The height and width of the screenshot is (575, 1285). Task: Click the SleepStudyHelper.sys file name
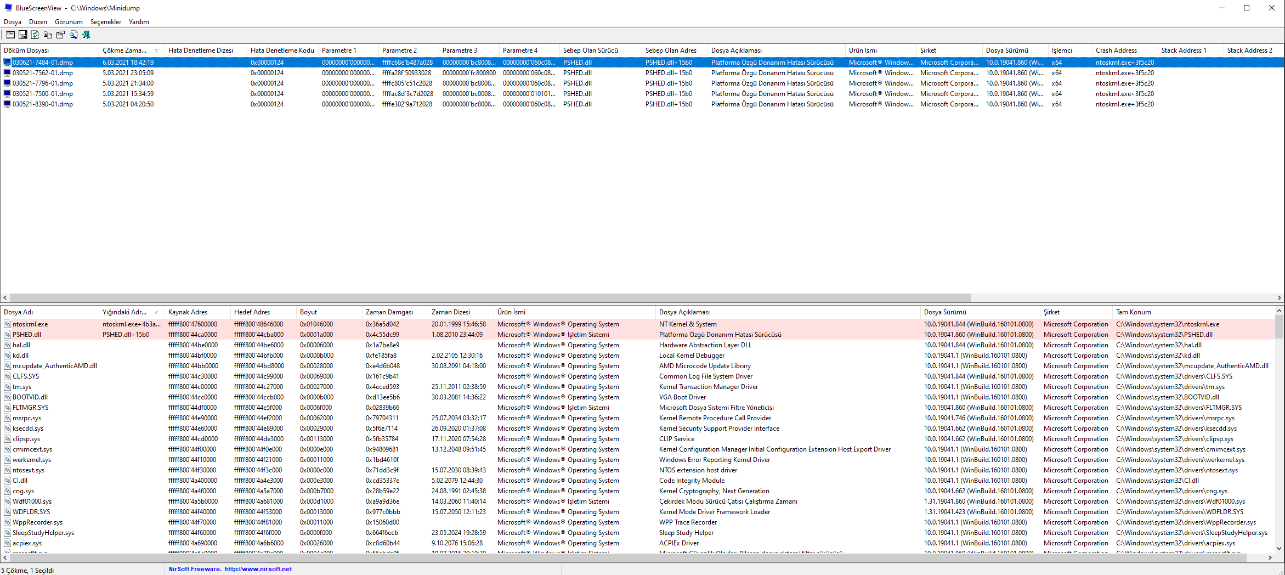point(43,533)
